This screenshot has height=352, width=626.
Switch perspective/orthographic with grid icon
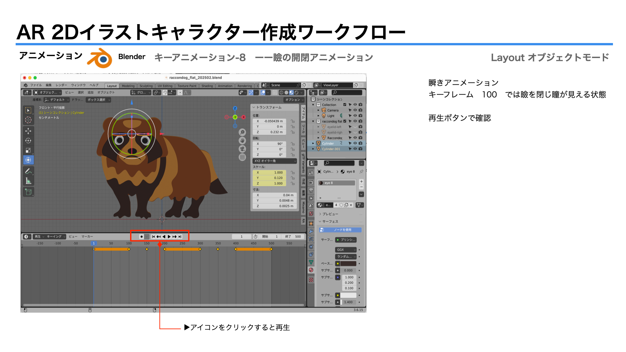pyautogui.click(x=242, y=157)
